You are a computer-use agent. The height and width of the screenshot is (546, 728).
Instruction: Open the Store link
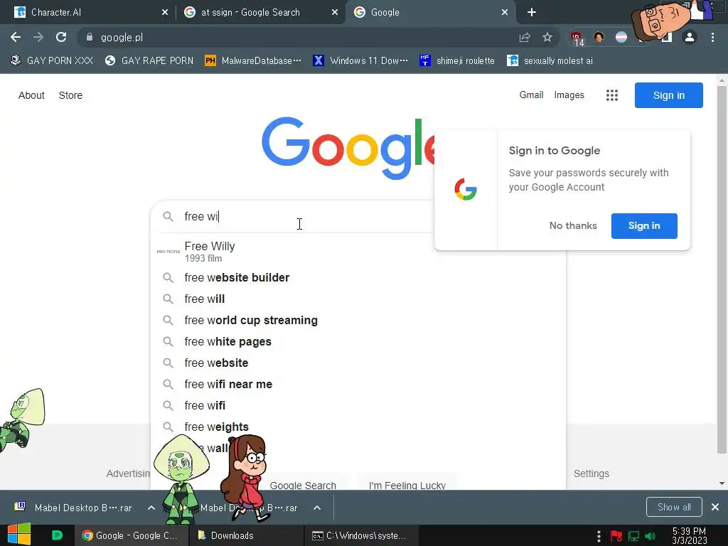tap(70, 95)
